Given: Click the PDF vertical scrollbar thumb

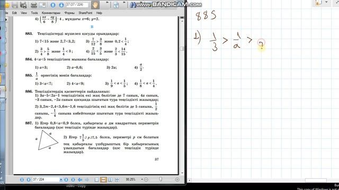Looking at the screenshot, I should (x=182, y=49).
